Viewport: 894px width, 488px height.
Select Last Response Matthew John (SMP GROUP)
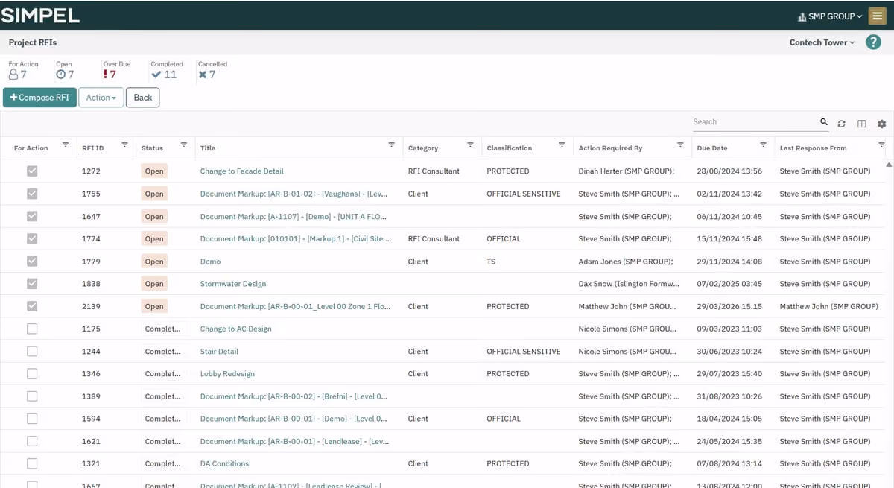[828, 306]
